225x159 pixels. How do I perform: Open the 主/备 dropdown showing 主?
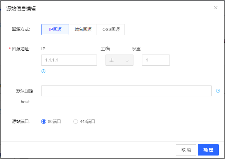119,60
